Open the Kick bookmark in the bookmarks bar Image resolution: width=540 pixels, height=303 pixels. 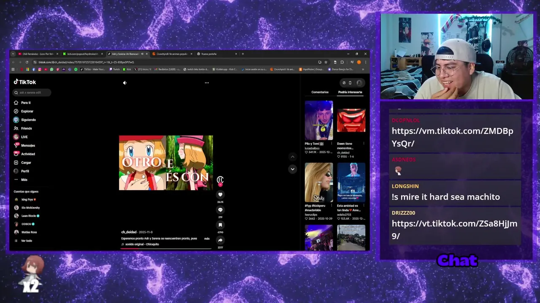click(127, 69)
